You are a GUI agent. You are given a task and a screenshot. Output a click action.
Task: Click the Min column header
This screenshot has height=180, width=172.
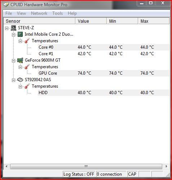click(x=122, y=21)
